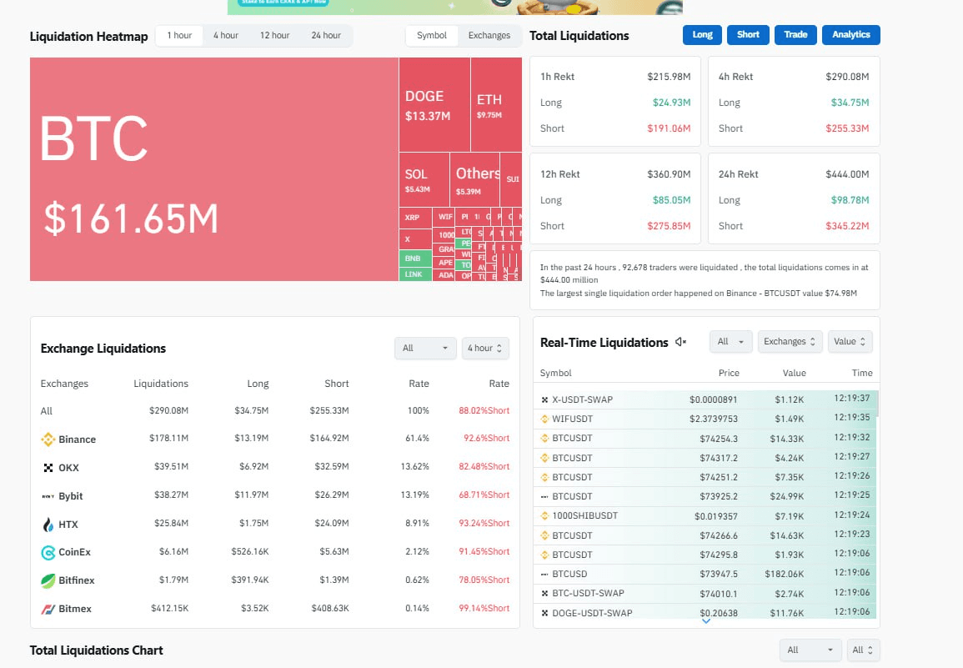
Task: Click the Binance exchange logo icon
Action: tap(48, 439)
